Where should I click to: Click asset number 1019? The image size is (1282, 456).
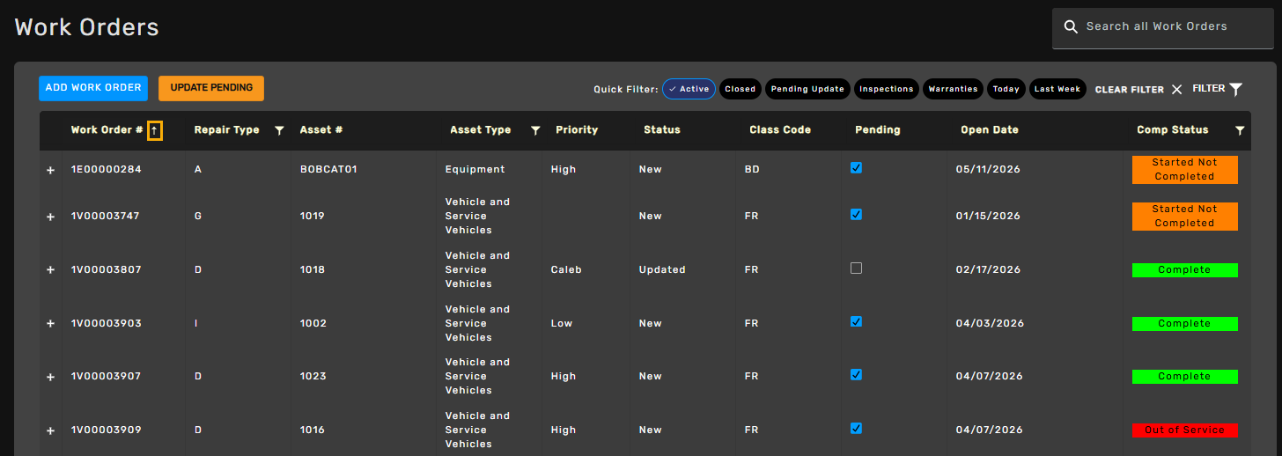(313, 217)
